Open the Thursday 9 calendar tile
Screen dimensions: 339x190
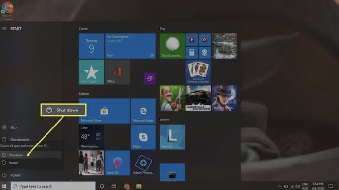click(91, 46)
